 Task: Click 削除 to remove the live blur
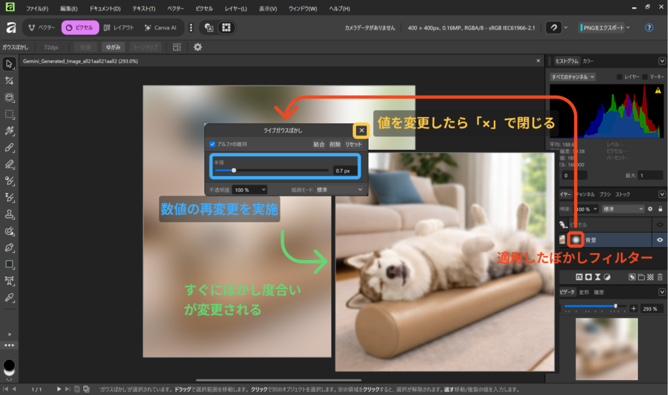tap(335, 144)
